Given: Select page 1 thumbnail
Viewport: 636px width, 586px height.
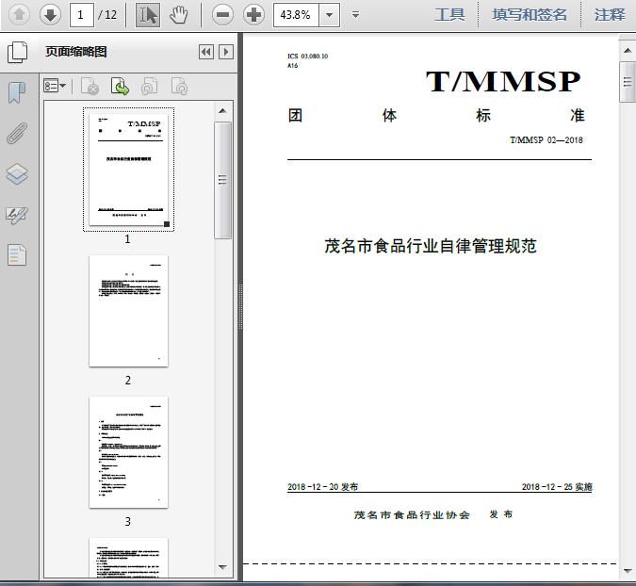Looking at the screenshot, I should (128, 170).
